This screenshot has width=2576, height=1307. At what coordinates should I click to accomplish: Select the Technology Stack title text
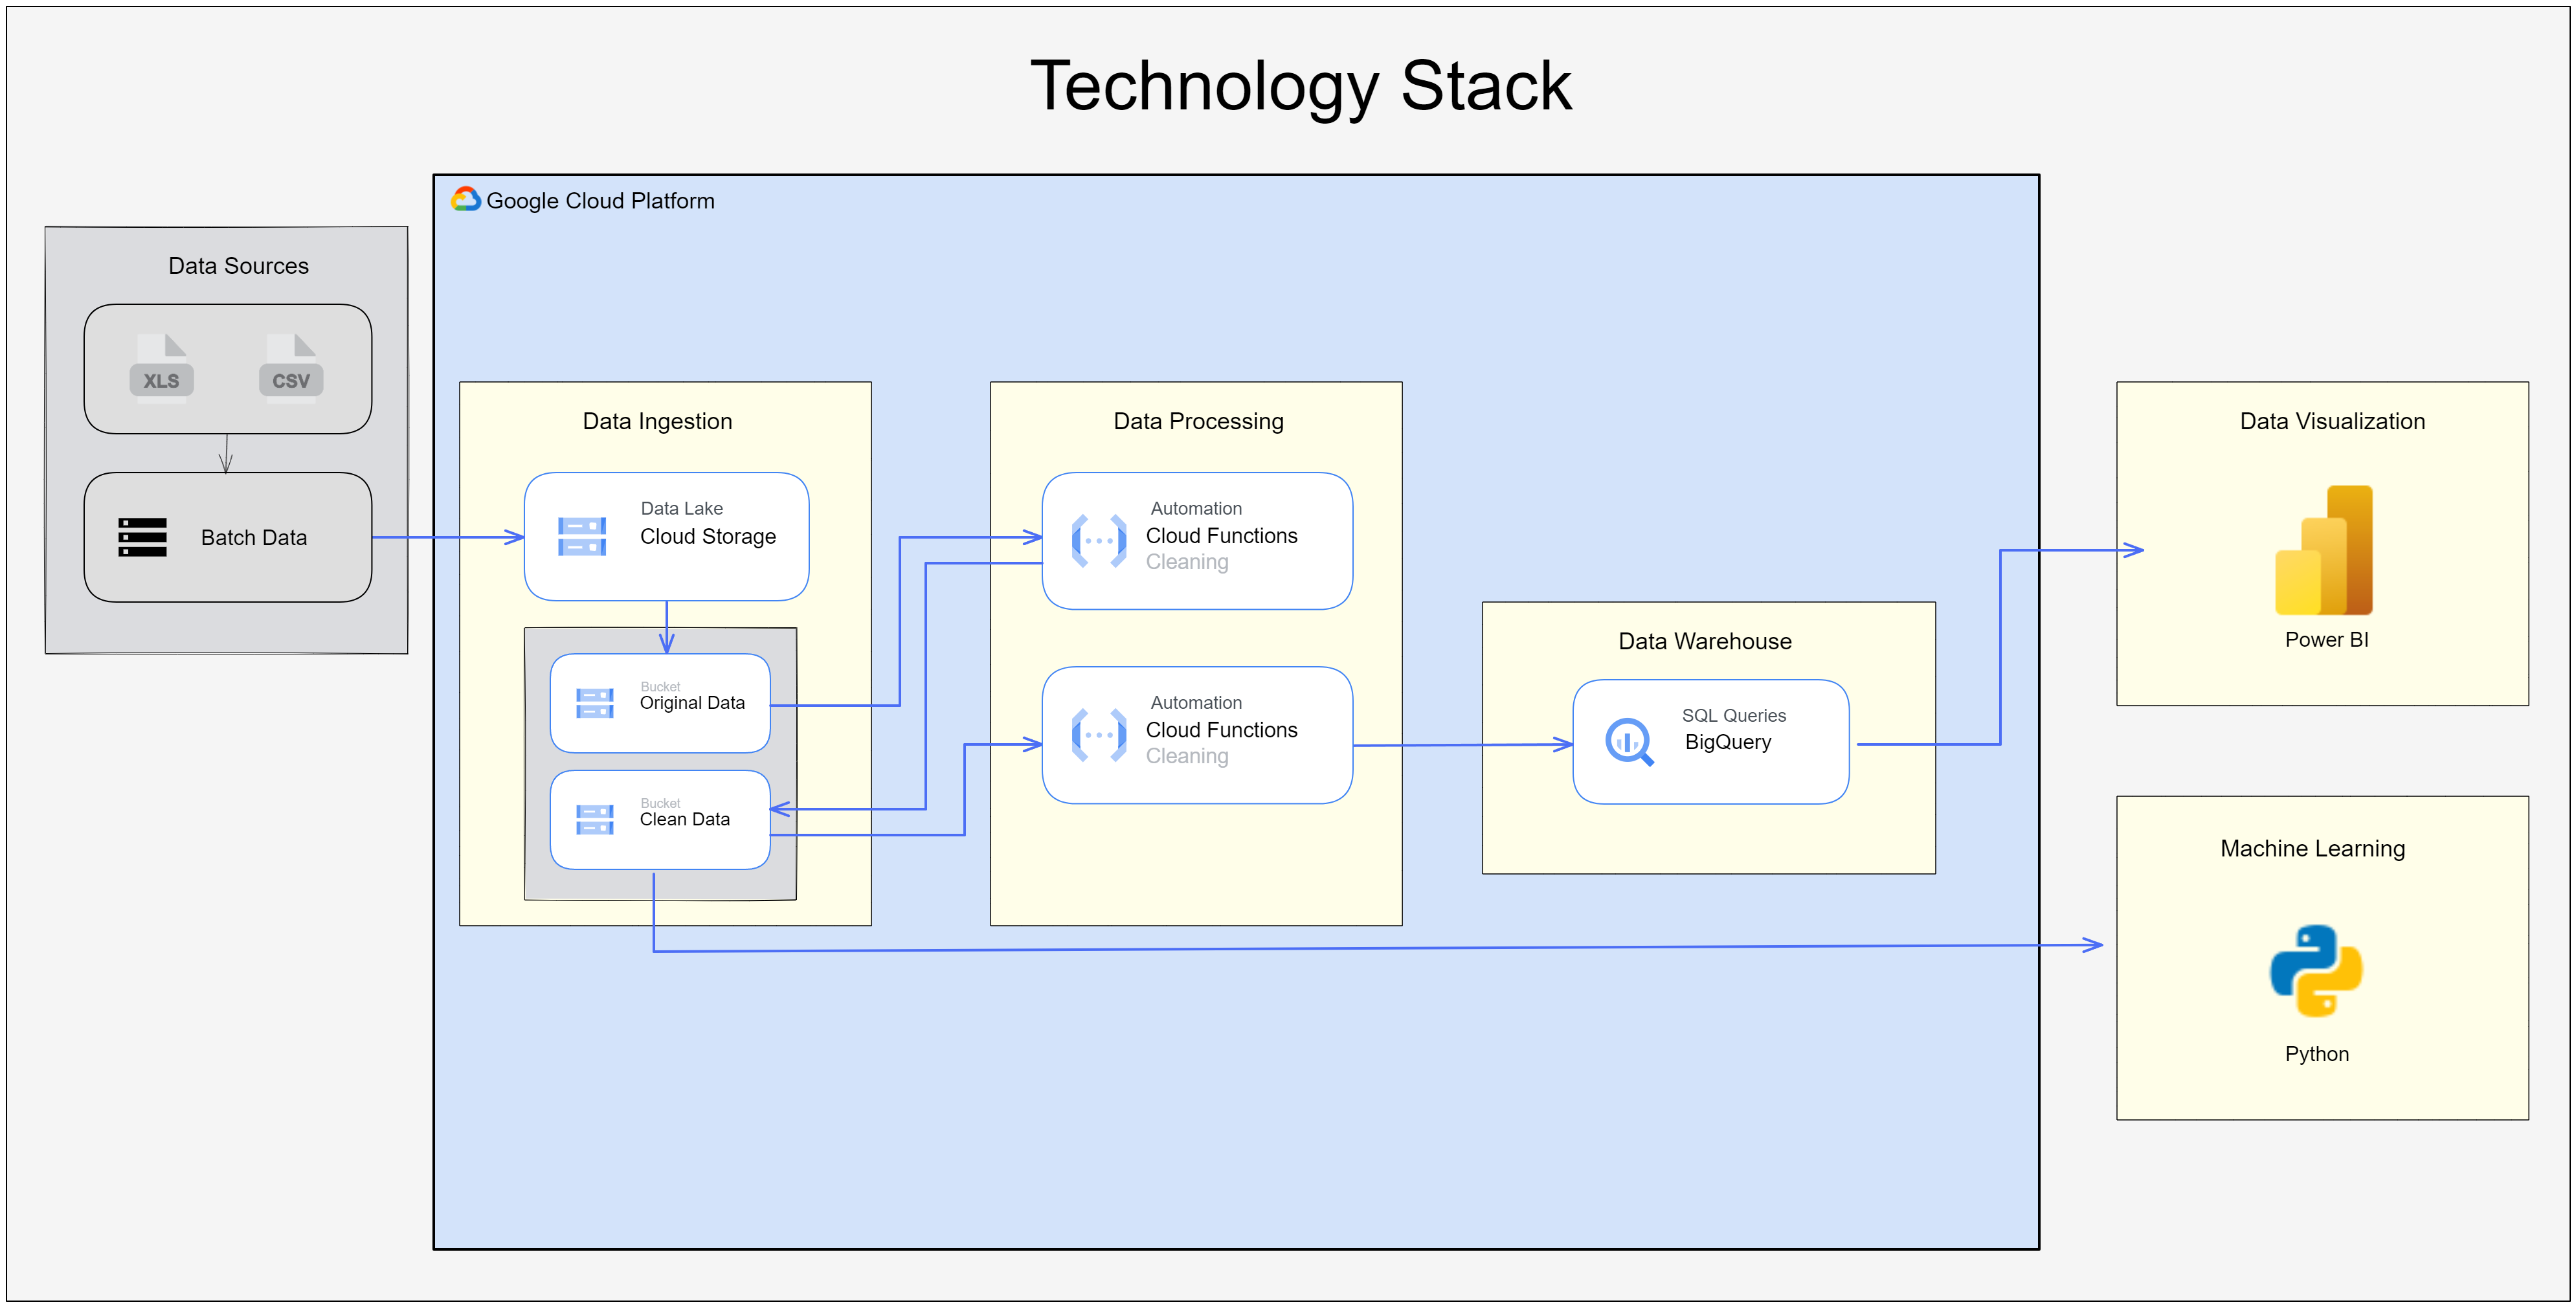tap(1300, 86)
